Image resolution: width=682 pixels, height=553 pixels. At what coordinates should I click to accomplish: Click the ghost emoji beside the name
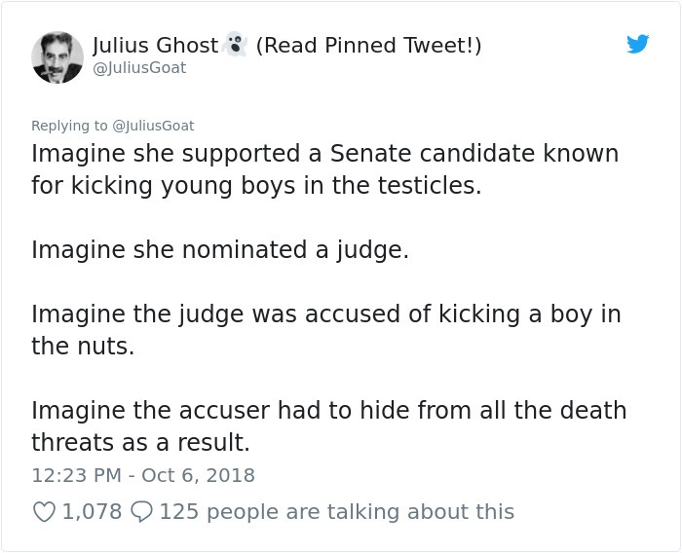coord(234,45)
